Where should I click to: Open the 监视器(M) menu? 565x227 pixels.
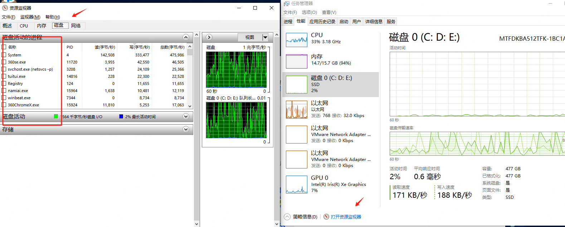click(30, 17)
